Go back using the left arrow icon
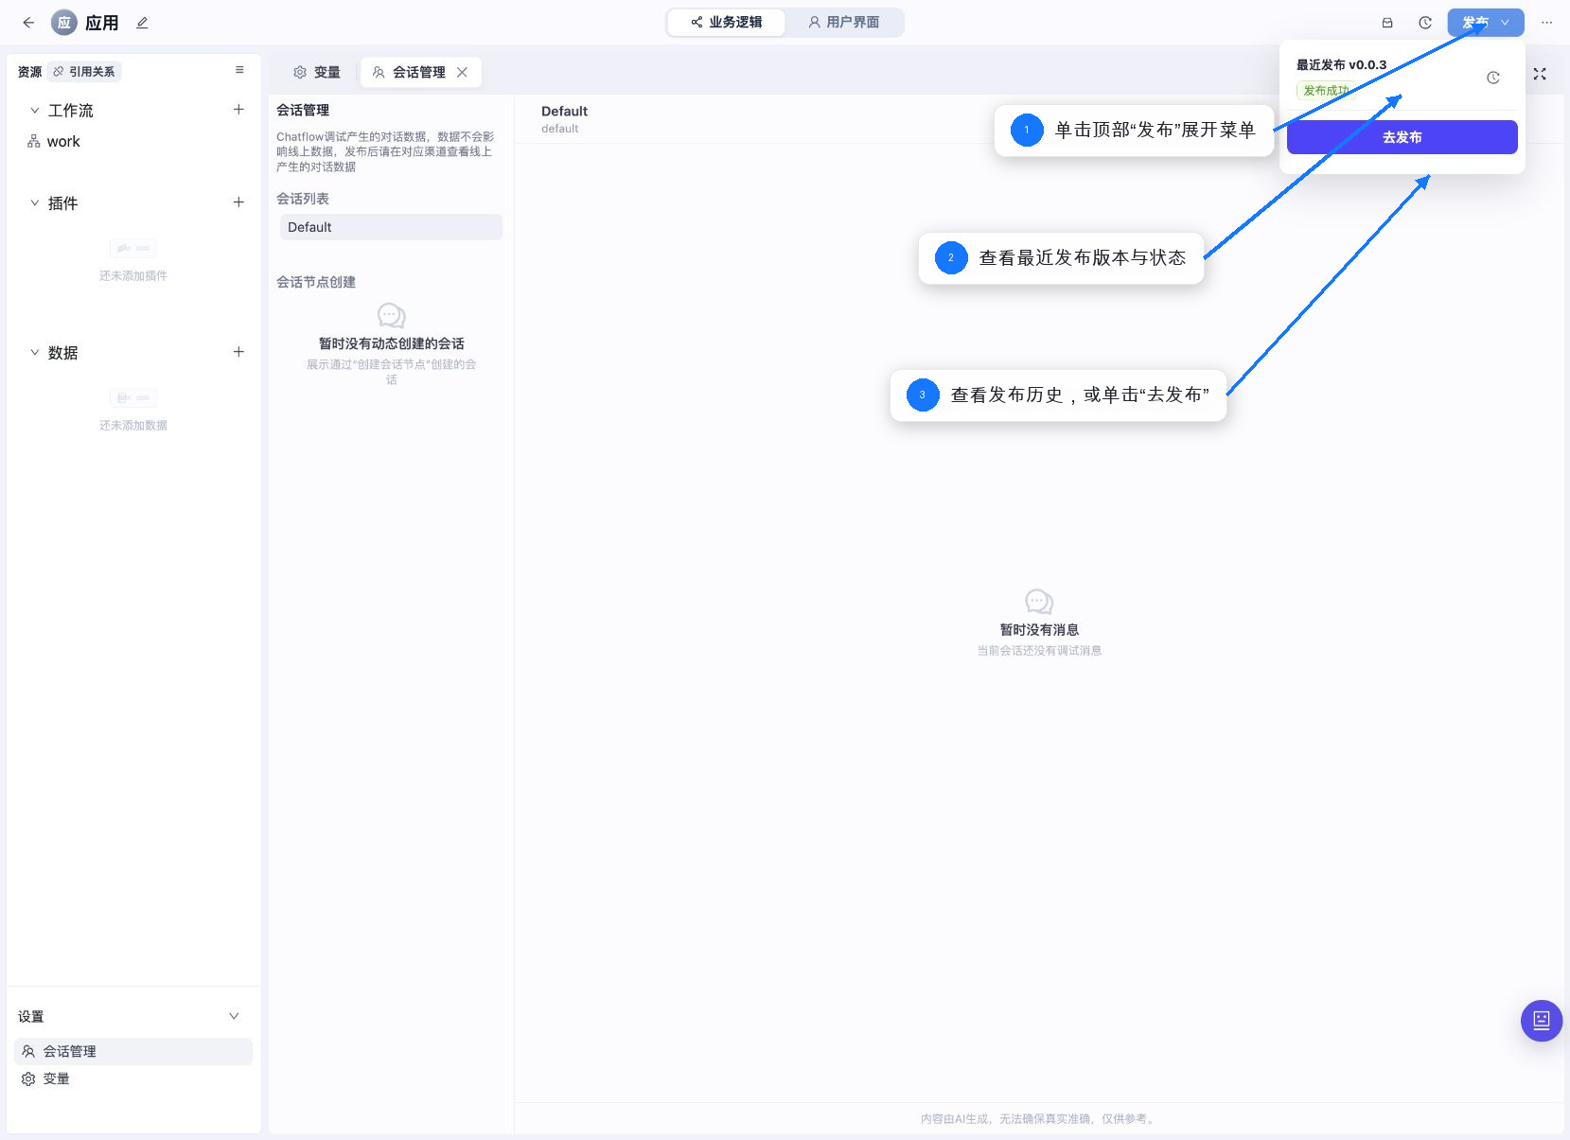Image resolution: width=1570 pixels, height=1140 pixels. click(x=28, y=23)
